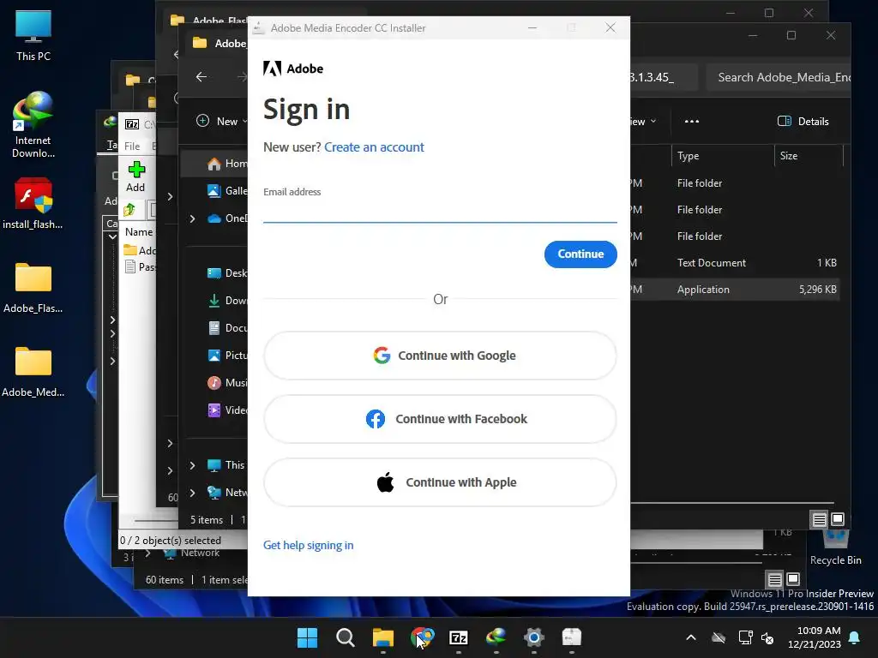Open Windows Start button
Viewport: 878px width, 658px height.
tap(307, 637)
